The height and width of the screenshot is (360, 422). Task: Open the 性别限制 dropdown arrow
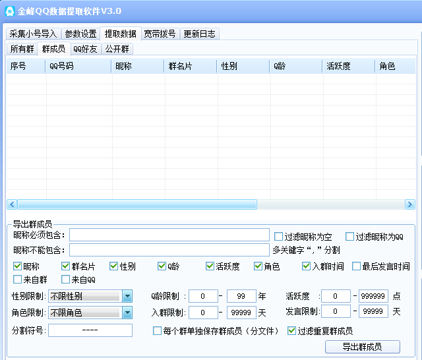point(127,296)
